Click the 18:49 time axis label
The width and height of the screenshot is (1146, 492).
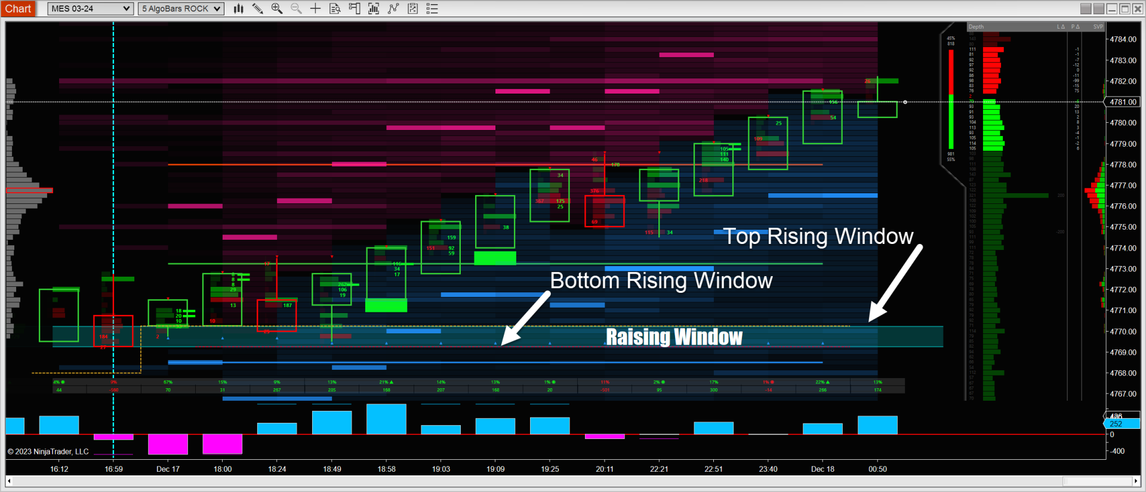pos(332,469)
